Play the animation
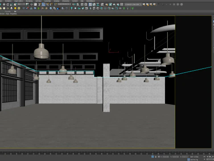 [x=210, y=157]
